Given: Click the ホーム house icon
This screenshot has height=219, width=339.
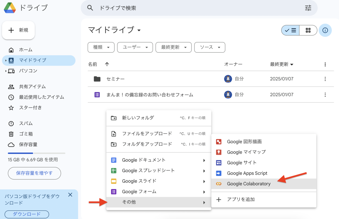Looking at the screenshot, I should click(11, 50).
